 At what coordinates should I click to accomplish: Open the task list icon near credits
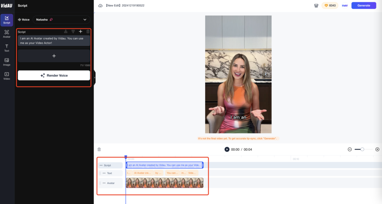coord(316,6)
